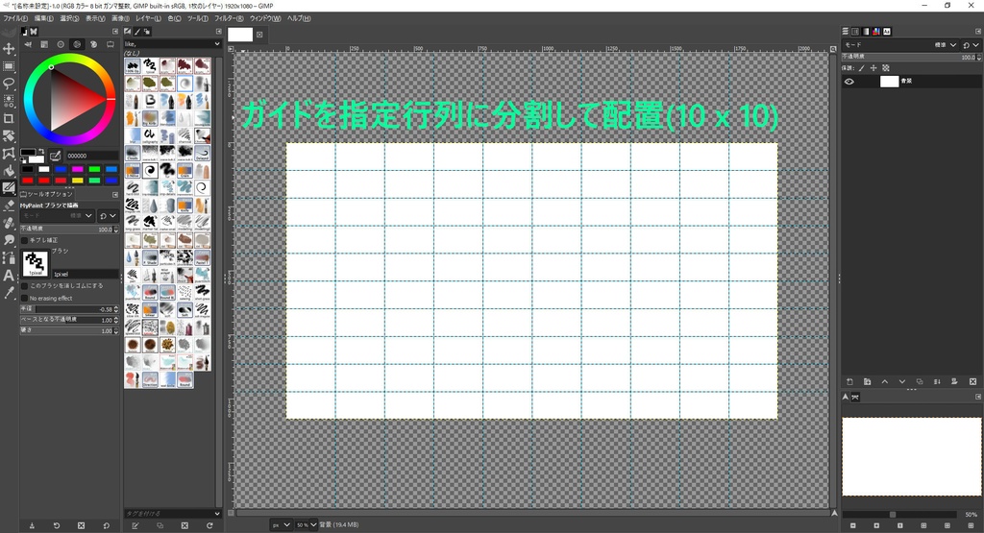The image size is (984, 533).
Task: Delete the layer in Layers panel
Action: click(x=972, y=381)
